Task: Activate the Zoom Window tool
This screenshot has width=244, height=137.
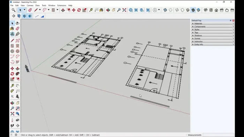Action: 17,108
